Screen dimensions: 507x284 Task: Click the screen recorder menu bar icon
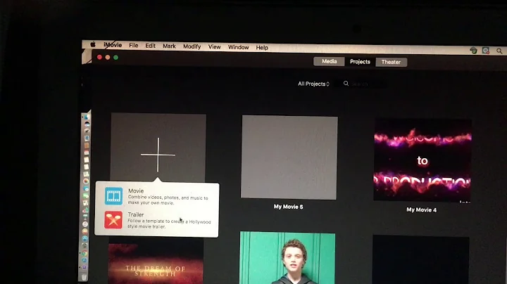(486, 51)
